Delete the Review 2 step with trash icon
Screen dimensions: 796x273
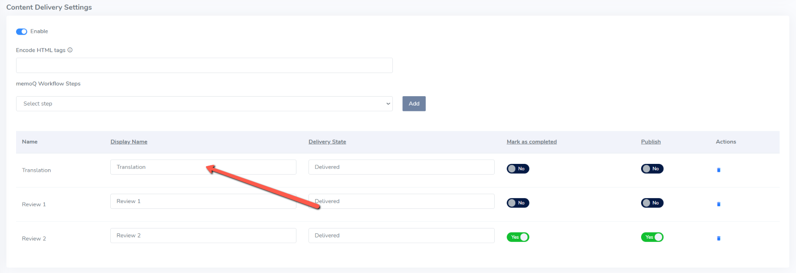(719, 239)
